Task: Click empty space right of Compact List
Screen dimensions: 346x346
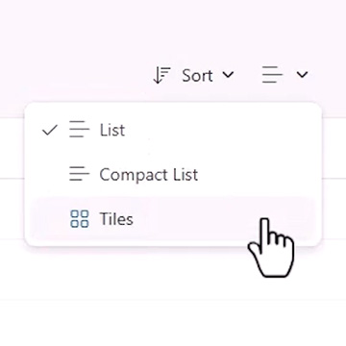Action: [x=257, y=175]
